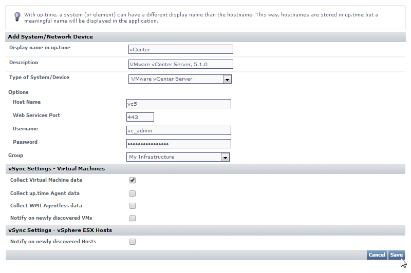Enable Collect up.time Agent data
This screenshot has width=411, height=273.
[133, 193]
